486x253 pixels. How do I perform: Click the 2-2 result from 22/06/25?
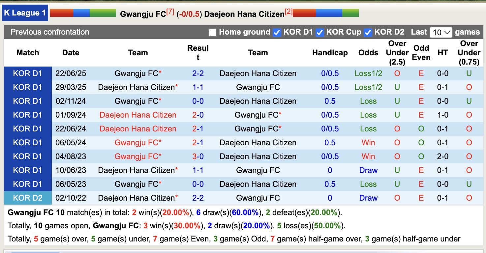click(x=198, y=73)
